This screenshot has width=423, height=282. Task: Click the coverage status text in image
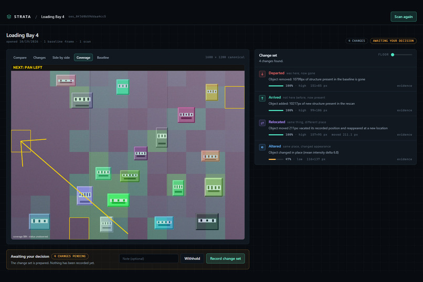(x=30, y=236)
